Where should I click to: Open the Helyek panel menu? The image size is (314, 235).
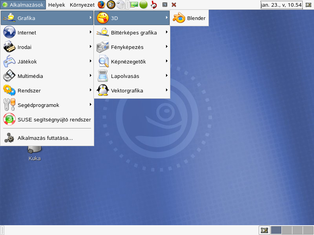click(57, 5)
